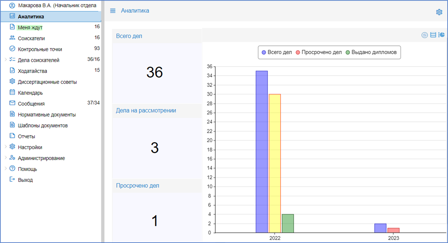Open Контрольные точки in the sidebar
The image size is (448, 243).
tap(40, 49)
